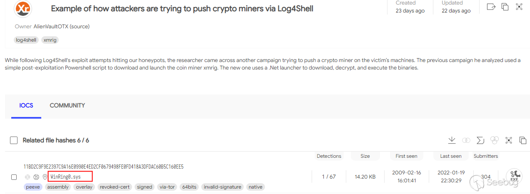This screenshot has width=530, height=194.
Task: Click the peexe tag chip
Action: (33, 187)
